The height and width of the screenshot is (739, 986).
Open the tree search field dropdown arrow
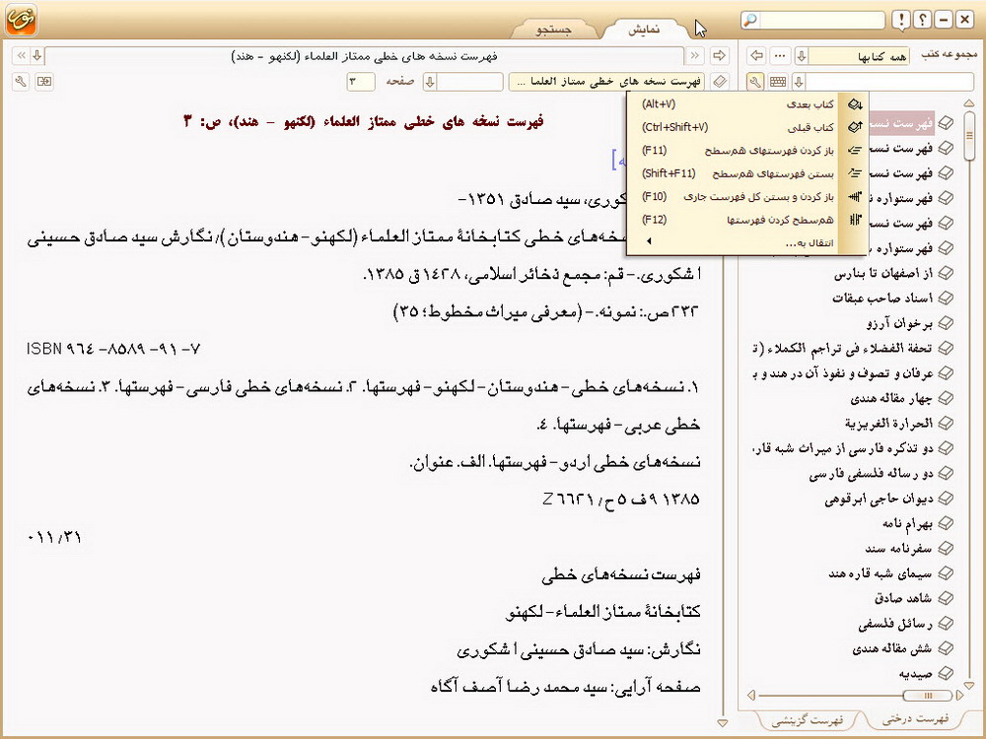pos(800,81)
